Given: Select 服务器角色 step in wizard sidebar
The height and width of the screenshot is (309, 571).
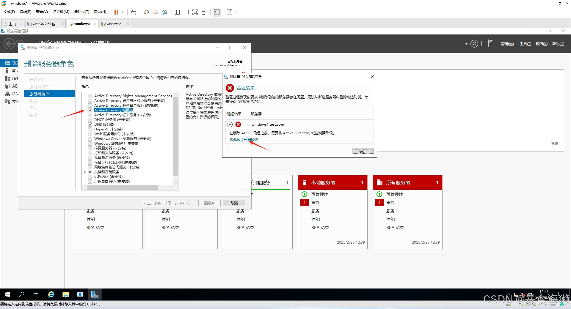Looking at the screenshot, I should [49, 94].
